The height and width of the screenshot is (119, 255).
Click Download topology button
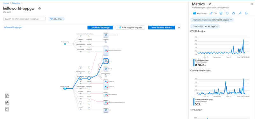pos(100,28)
